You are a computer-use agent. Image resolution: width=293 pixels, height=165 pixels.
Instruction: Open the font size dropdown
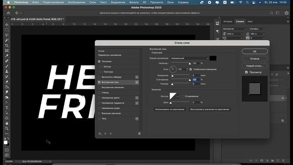242,34
